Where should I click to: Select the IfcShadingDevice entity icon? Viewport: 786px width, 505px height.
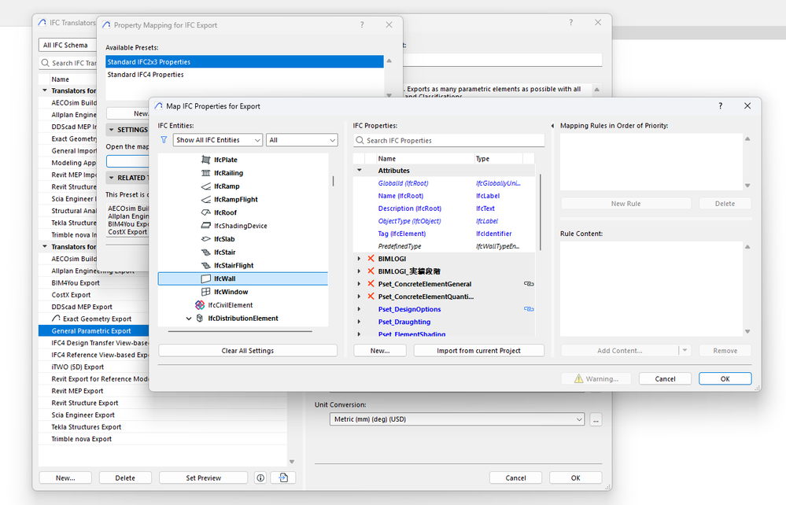(x=205, y=226)
